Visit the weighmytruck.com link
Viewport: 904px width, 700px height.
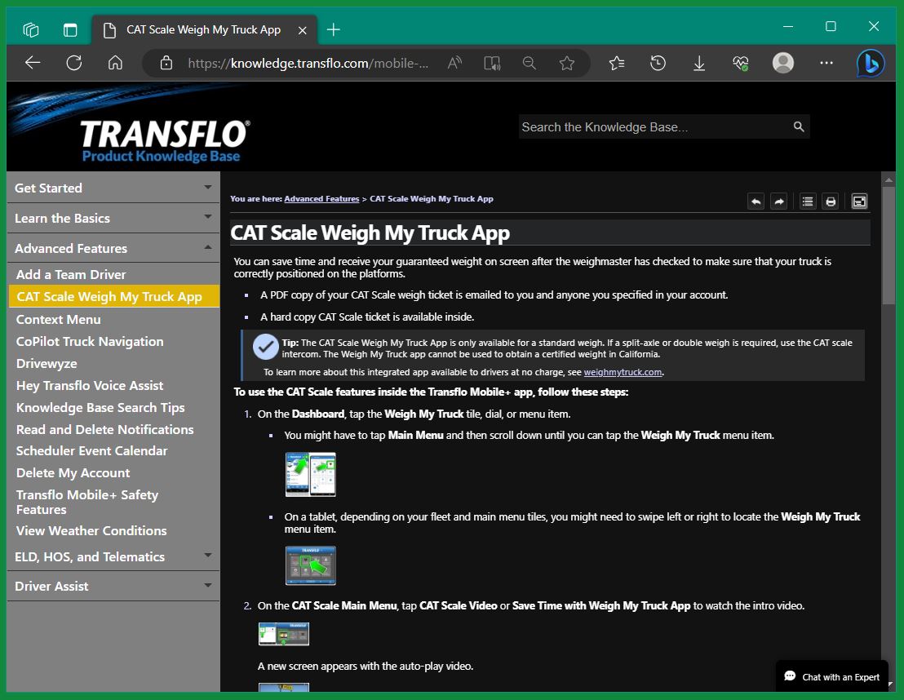[623, 372]
